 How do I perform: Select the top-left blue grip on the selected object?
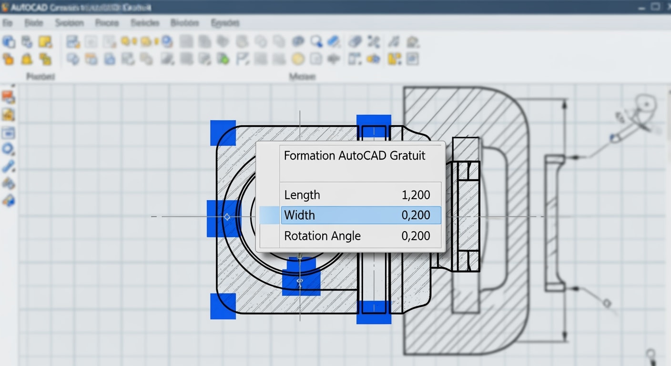click(x=222, y=134)
